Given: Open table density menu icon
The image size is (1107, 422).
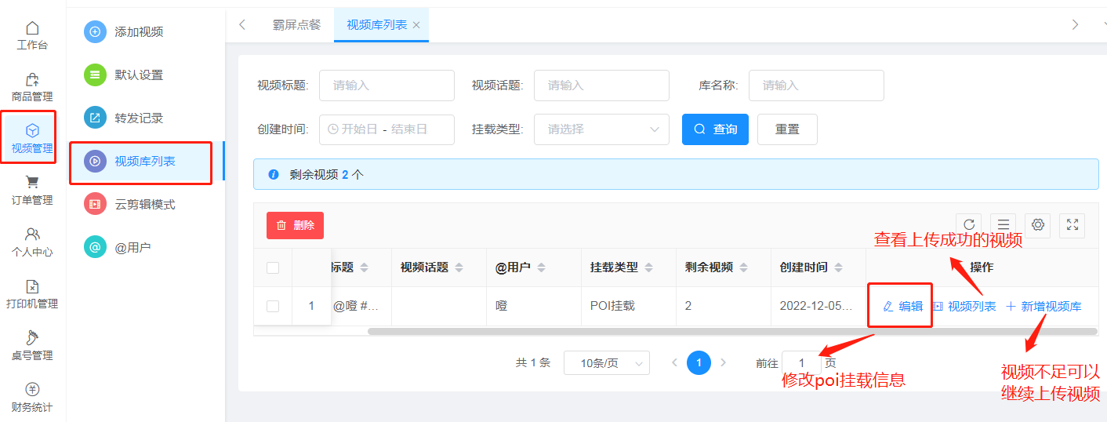Looking at the screenshot, I should point(1004,225).
